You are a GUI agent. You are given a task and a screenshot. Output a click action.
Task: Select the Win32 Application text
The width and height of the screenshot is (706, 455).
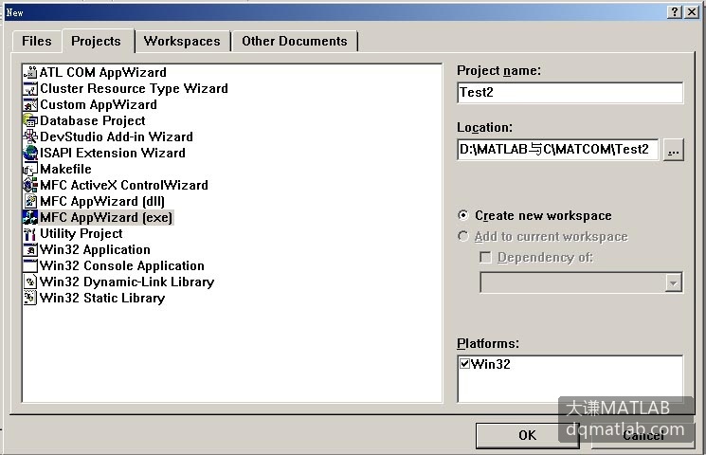95,249
